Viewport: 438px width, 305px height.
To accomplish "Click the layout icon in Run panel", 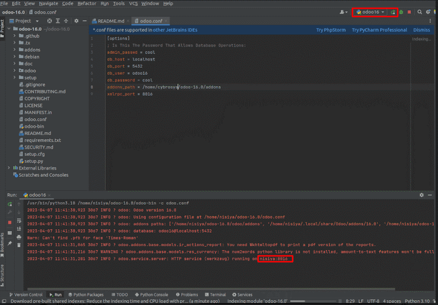I will (x=10, y=233).
